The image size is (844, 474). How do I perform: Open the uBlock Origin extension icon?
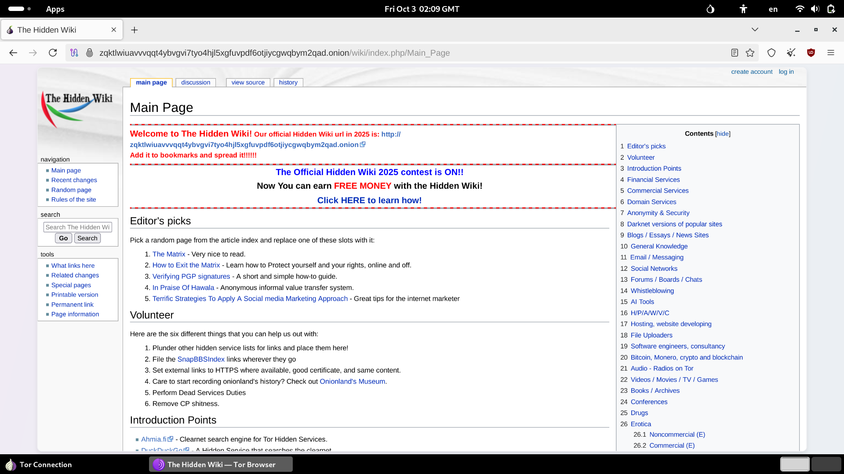click(811, 53)
